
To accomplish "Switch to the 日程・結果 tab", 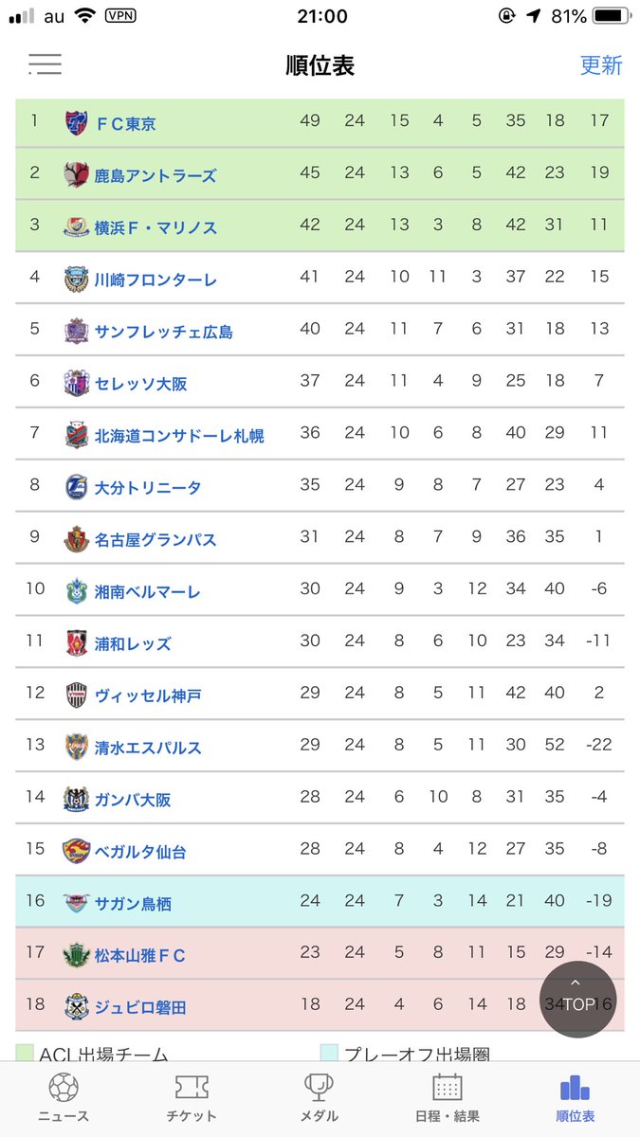I will pyautogui.click(x=448, y=1098).
